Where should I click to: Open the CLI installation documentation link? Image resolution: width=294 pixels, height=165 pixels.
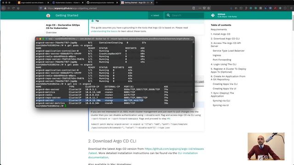[x=143, y=155]
